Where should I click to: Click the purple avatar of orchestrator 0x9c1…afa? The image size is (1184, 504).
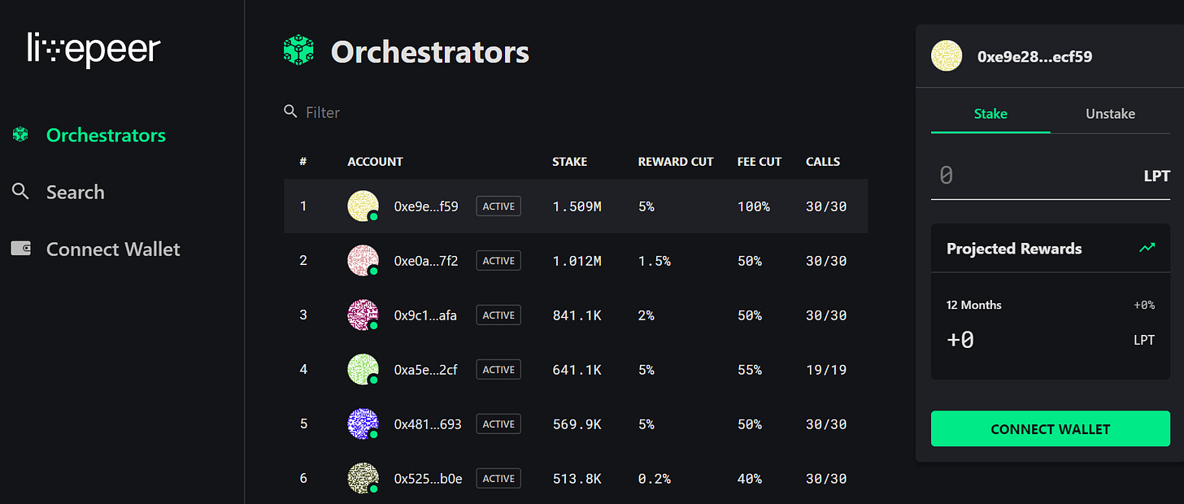[363, 315]
